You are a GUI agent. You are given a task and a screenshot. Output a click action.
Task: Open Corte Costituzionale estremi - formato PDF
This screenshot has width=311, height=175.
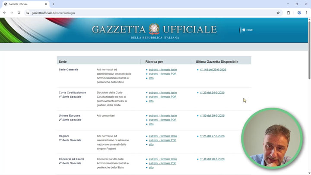pos(162,97)
